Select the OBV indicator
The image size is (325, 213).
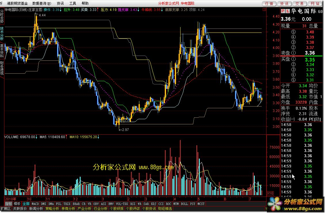click(x=96, y=204)
